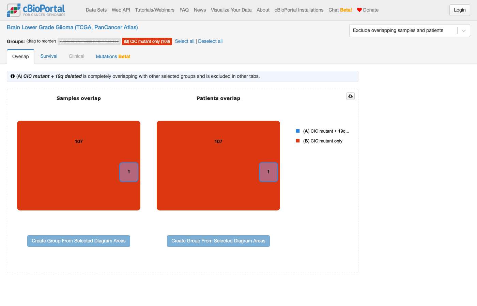
Task: Open Web API page
Action: 121,10
